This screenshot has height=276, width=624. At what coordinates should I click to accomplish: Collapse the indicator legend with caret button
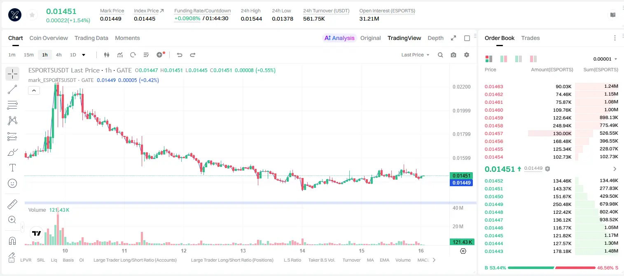pyautogui.click(x=34, y=90)
